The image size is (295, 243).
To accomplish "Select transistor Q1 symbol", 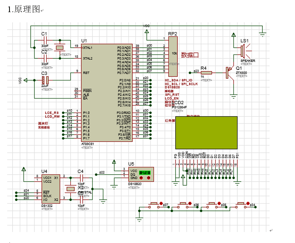I will tap(229, 73).
